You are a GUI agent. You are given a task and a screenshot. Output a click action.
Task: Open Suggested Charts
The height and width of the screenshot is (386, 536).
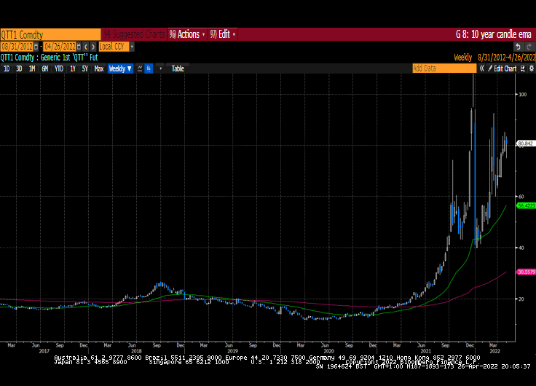click(134, 34)
